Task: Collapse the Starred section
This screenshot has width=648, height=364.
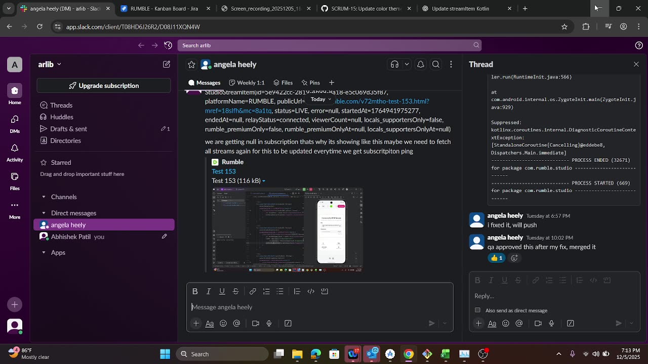Action: 44,162
